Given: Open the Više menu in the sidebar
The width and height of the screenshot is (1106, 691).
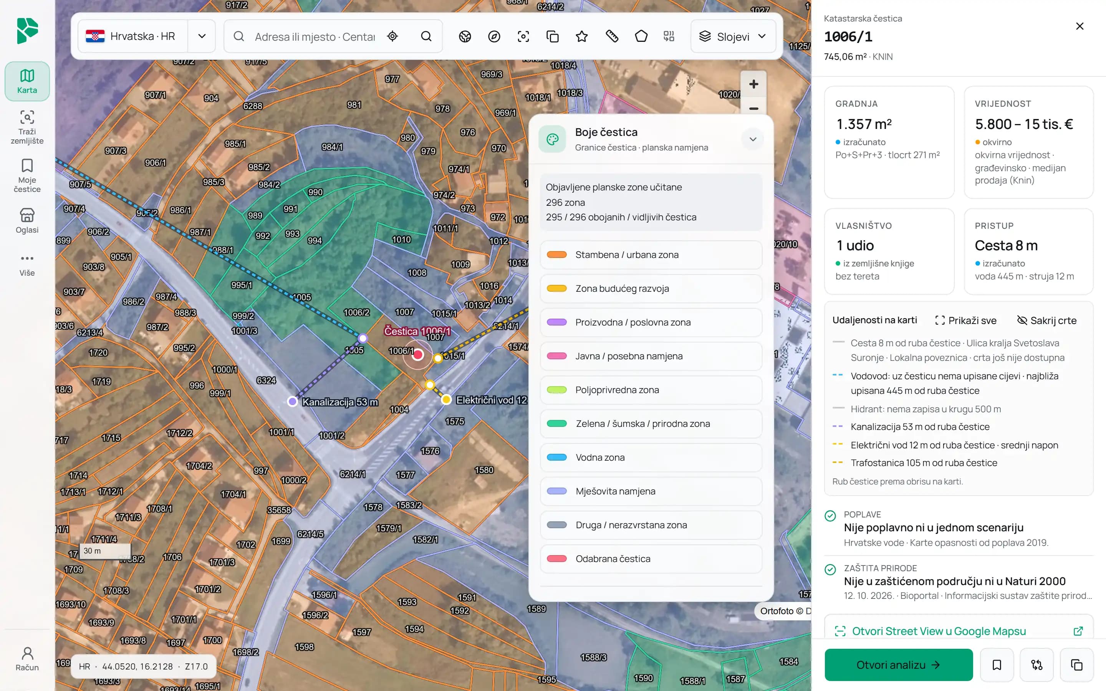Looking at the screenshot, I should tap(27, 265).
